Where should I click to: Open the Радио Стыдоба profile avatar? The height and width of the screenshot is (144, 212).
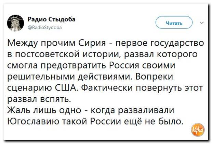[15, 23]
